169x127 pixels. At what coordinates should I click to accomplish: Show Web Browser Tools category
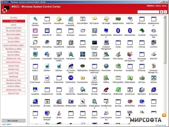(x=14, y=58)
